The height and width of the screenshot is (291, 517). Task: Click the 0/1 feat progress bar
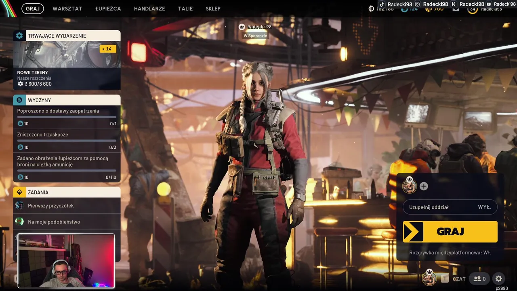[x=67, y=117]
